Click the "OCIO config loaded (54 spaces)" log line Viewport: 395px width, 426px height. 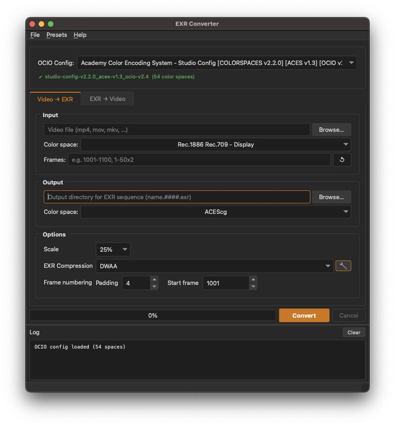point(80,346)
